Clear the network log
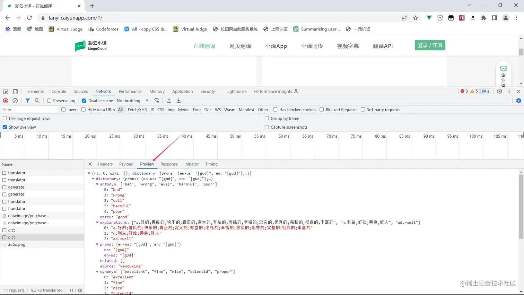 coord(15,101)
